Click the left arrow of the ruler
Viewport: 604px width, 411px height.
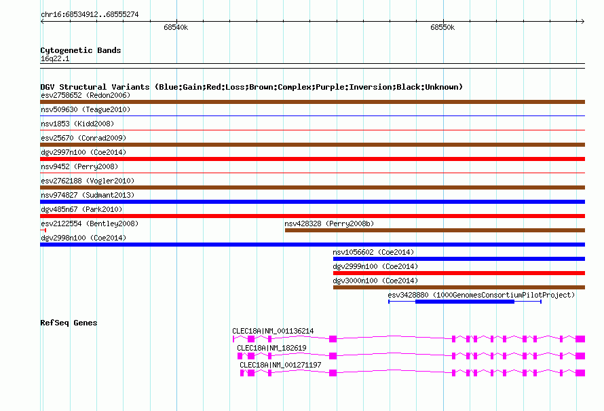[x=42, y=21]
